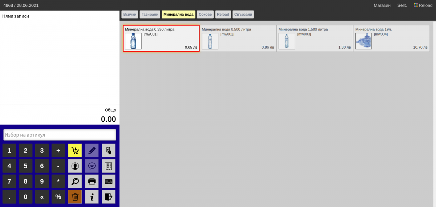Click the printer icon
The height and width of the screenshot is (207, 436).
click(x=92, y=181)
